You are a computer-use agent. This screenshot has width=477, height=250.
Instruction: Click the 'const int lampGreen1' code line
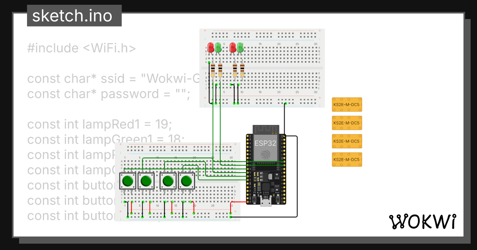pyautogui.click(x=106, y=140)
